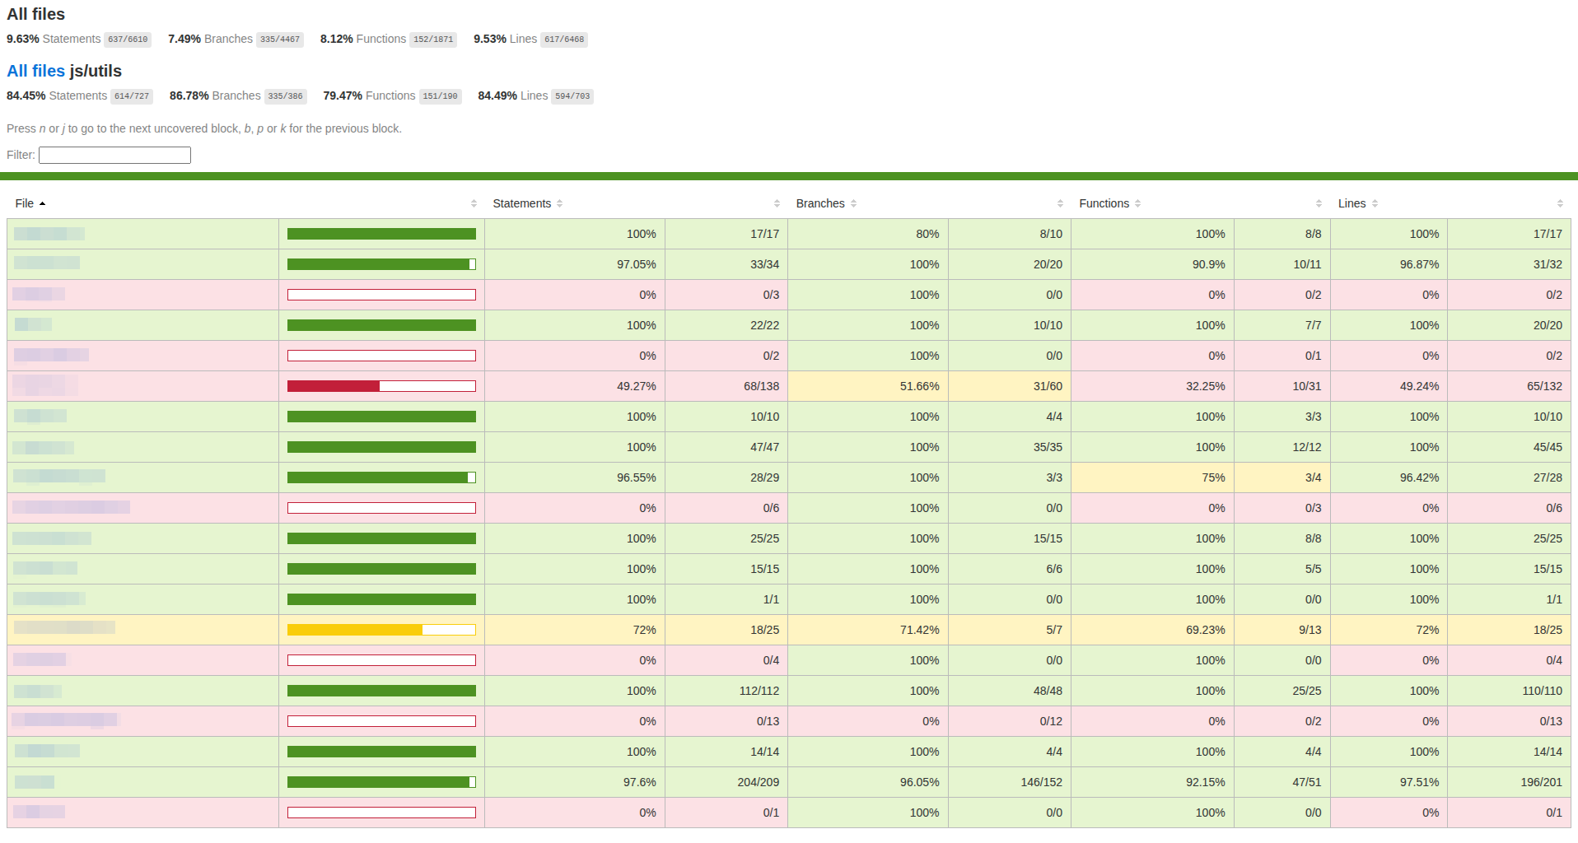Open the file showing 0/13 statements

coord(66,720)
